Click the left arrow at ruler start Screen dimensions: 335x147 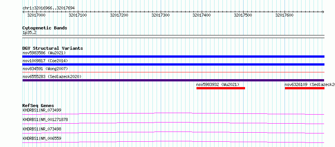point(23,12)
